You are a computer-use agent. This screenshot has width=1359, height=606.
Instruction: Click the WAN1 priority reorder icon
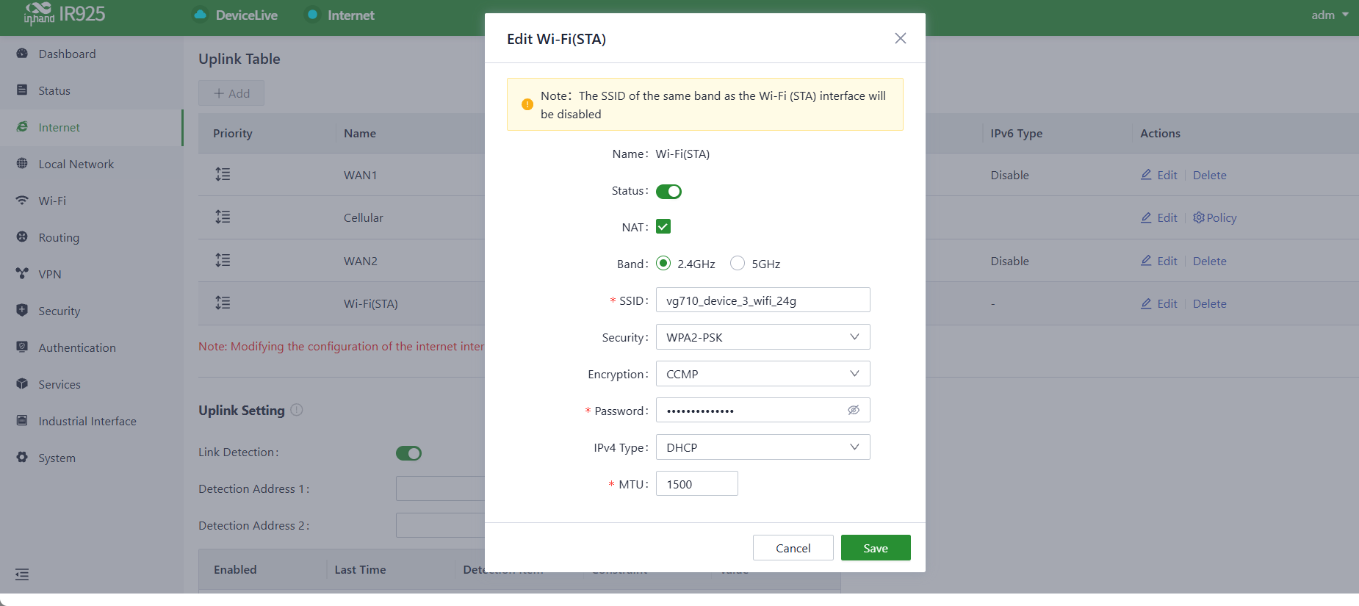click(x=223, y=174)
